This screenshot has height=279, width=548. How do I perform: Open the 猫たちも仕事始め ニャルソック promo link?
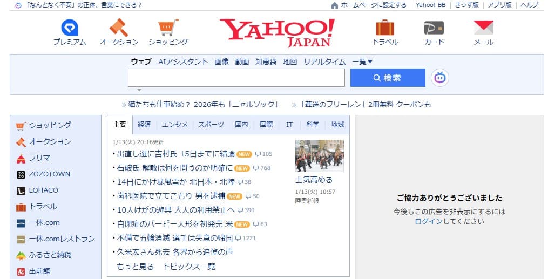[204, 104]
